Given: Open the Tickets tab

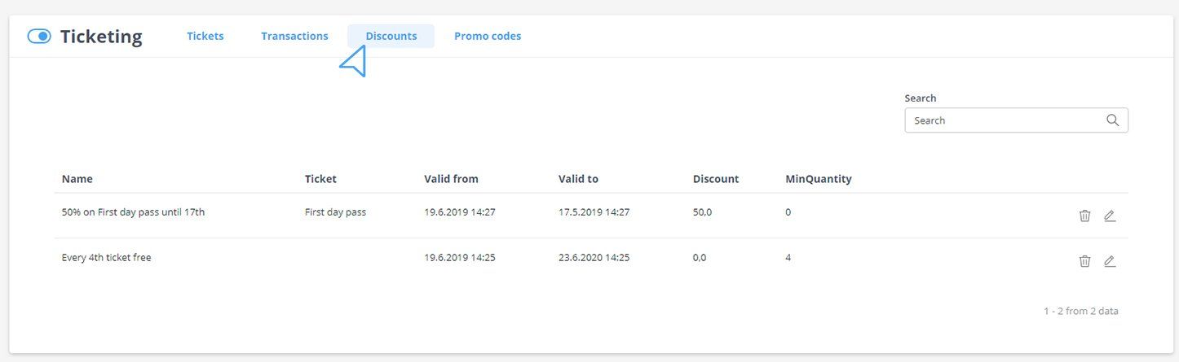Looking at the screenshot, I should coord(205,36).
